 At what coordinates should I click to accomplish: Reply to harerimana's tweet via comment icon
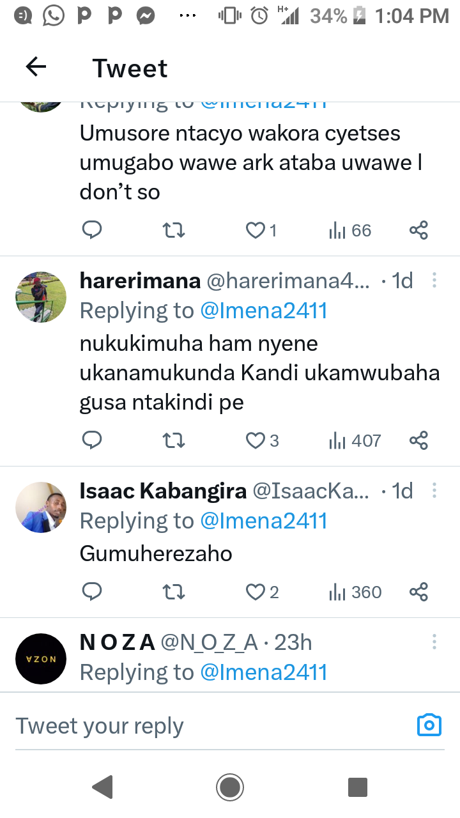[x=92, y=440]
